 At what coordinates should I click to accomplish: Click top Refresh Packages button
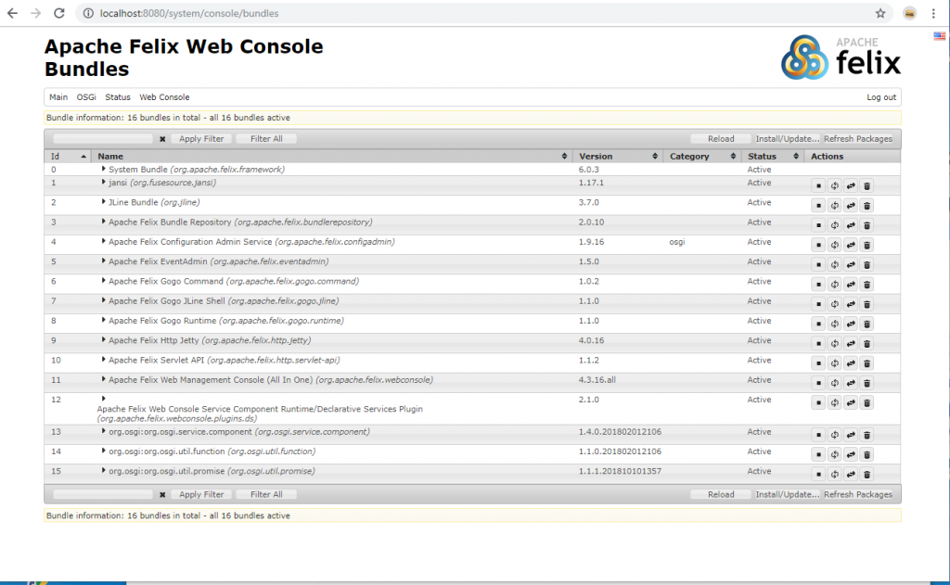click(x=858, y=139)
